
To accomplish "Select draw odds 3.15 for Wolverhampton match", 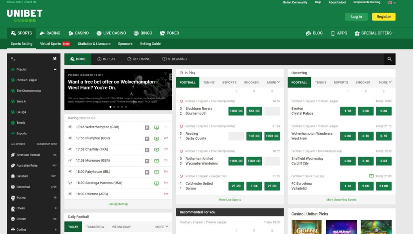I will 365,136.
